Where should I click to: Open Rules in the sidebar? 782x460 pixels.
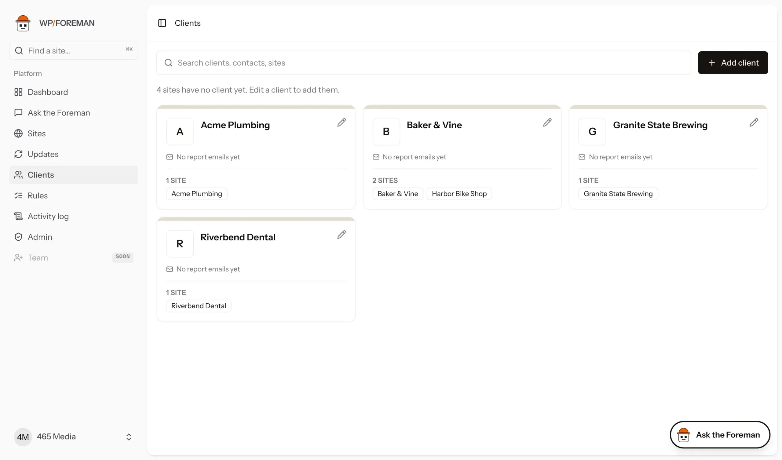click(x=74, y=195)
